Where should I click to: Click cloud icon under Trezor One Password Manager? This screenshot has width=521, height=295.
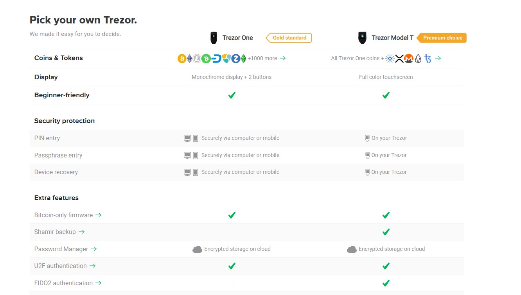(x=197, y=249)
